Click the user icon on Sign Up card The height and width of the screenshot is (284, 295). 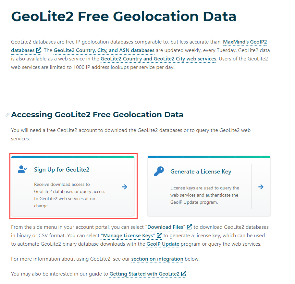pos(23,169)
